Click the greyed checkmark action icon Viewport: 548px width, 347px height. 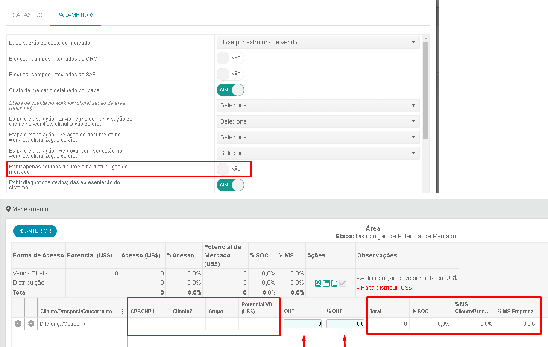[x=343, y=283]
